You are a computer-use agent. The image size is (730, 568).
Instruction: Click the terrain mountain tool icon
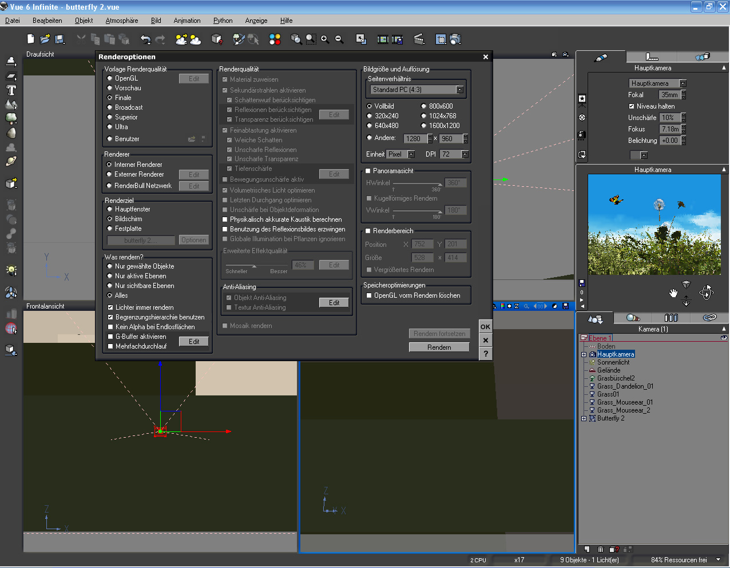[x=11, y=105]
